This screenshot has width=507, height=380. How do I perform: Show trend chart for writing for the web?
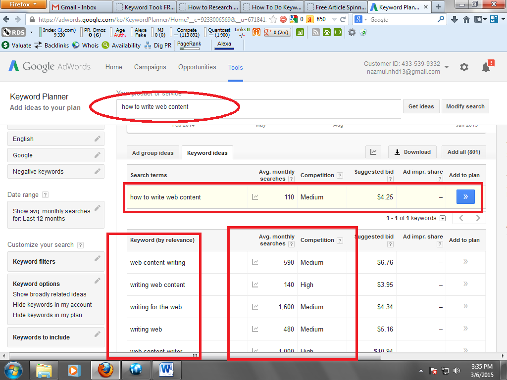click(x=255, y=307)
